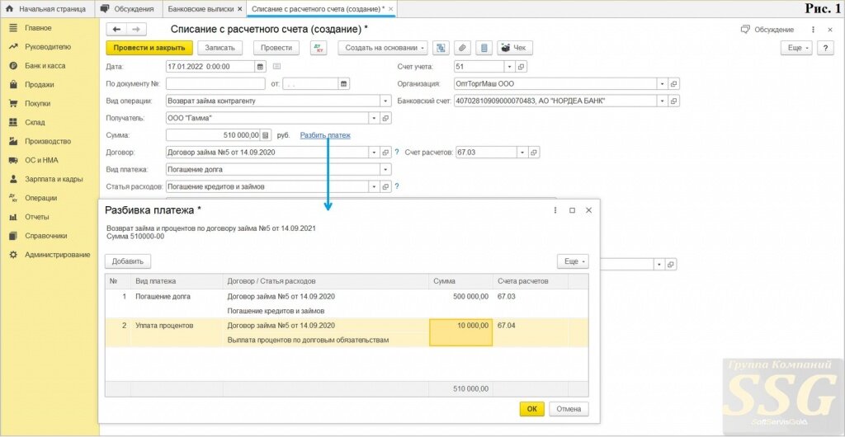Click the comment icon beside the date

click(276, 67)
